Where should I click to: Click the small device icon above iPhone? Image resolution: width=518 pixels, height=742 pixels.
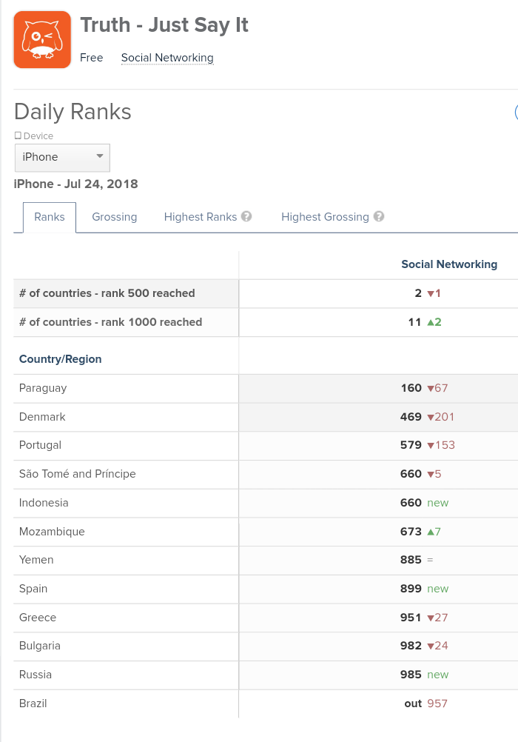click(x=18, y=136)
